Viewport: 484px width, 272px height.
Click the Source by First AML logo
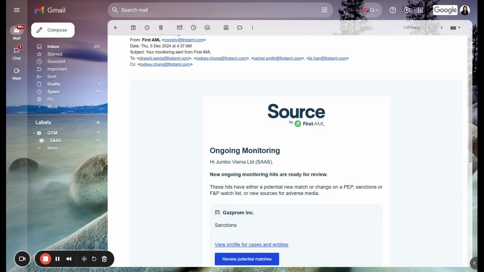point(296,115)
